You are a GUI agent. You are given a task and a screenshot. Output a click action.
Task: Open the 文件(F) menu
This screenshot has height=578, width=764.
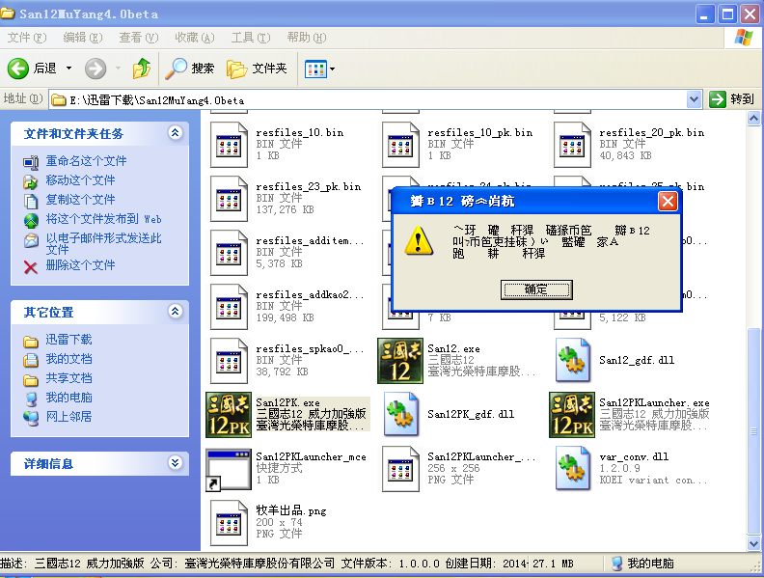coord(27,38)
